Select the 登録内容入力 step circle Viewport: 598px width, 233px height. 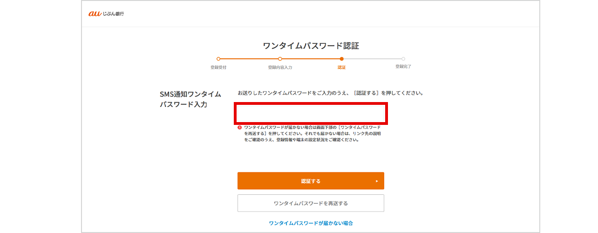pos(280,59)
